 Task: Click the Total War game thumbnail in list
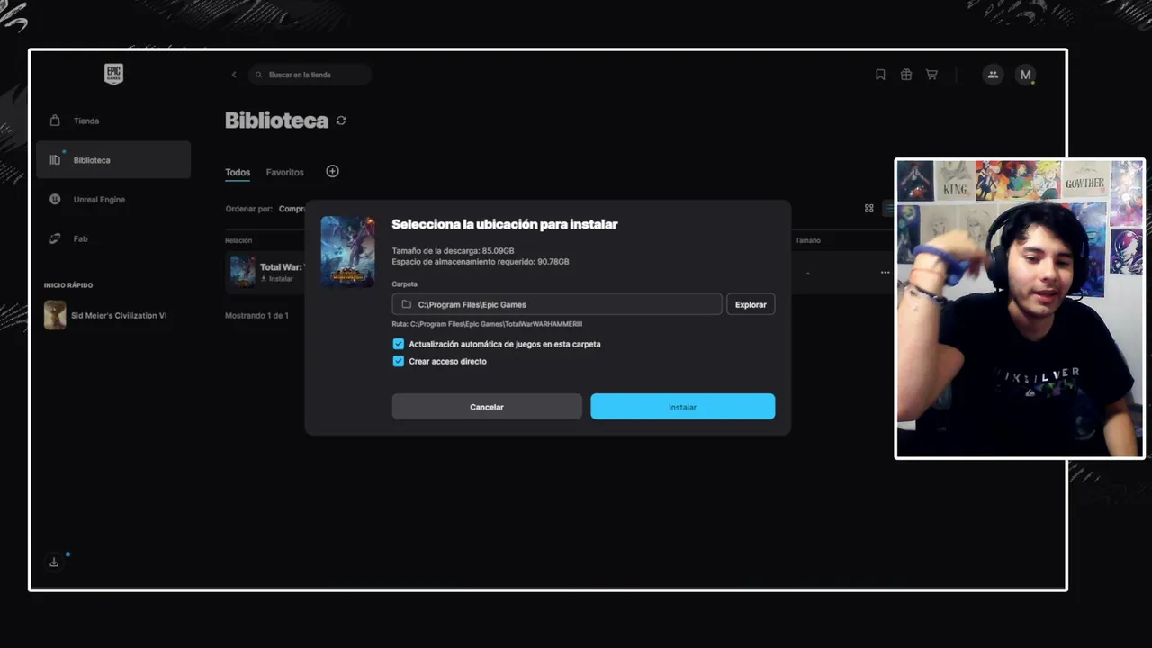click(x=243, y=271)
